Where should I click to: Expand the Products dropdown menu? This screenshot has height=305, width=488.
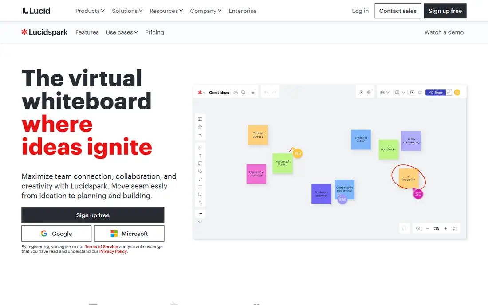pos(90,11)
